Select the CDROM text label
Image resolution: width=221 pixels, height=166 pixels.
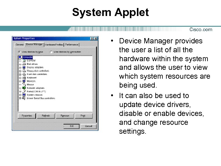31,61
